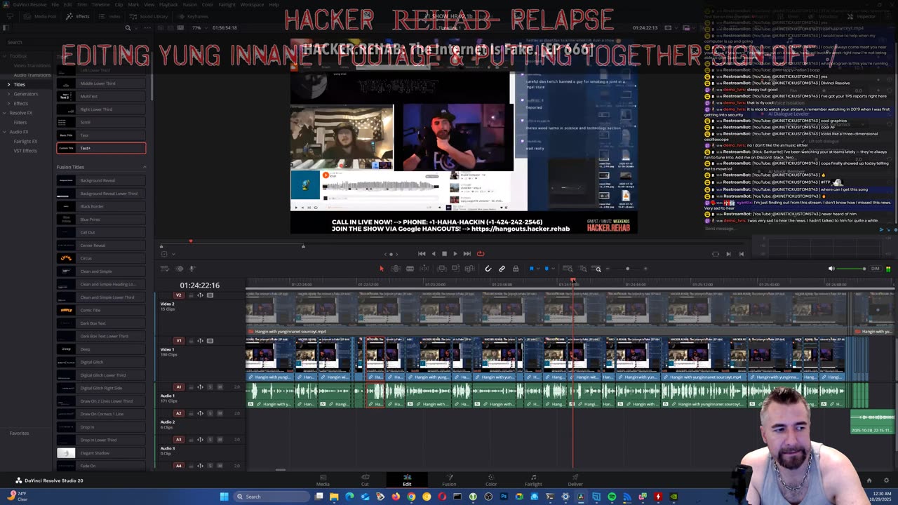Jump to last frame in transport
This screenshot has height=505, width=898.
467,254
